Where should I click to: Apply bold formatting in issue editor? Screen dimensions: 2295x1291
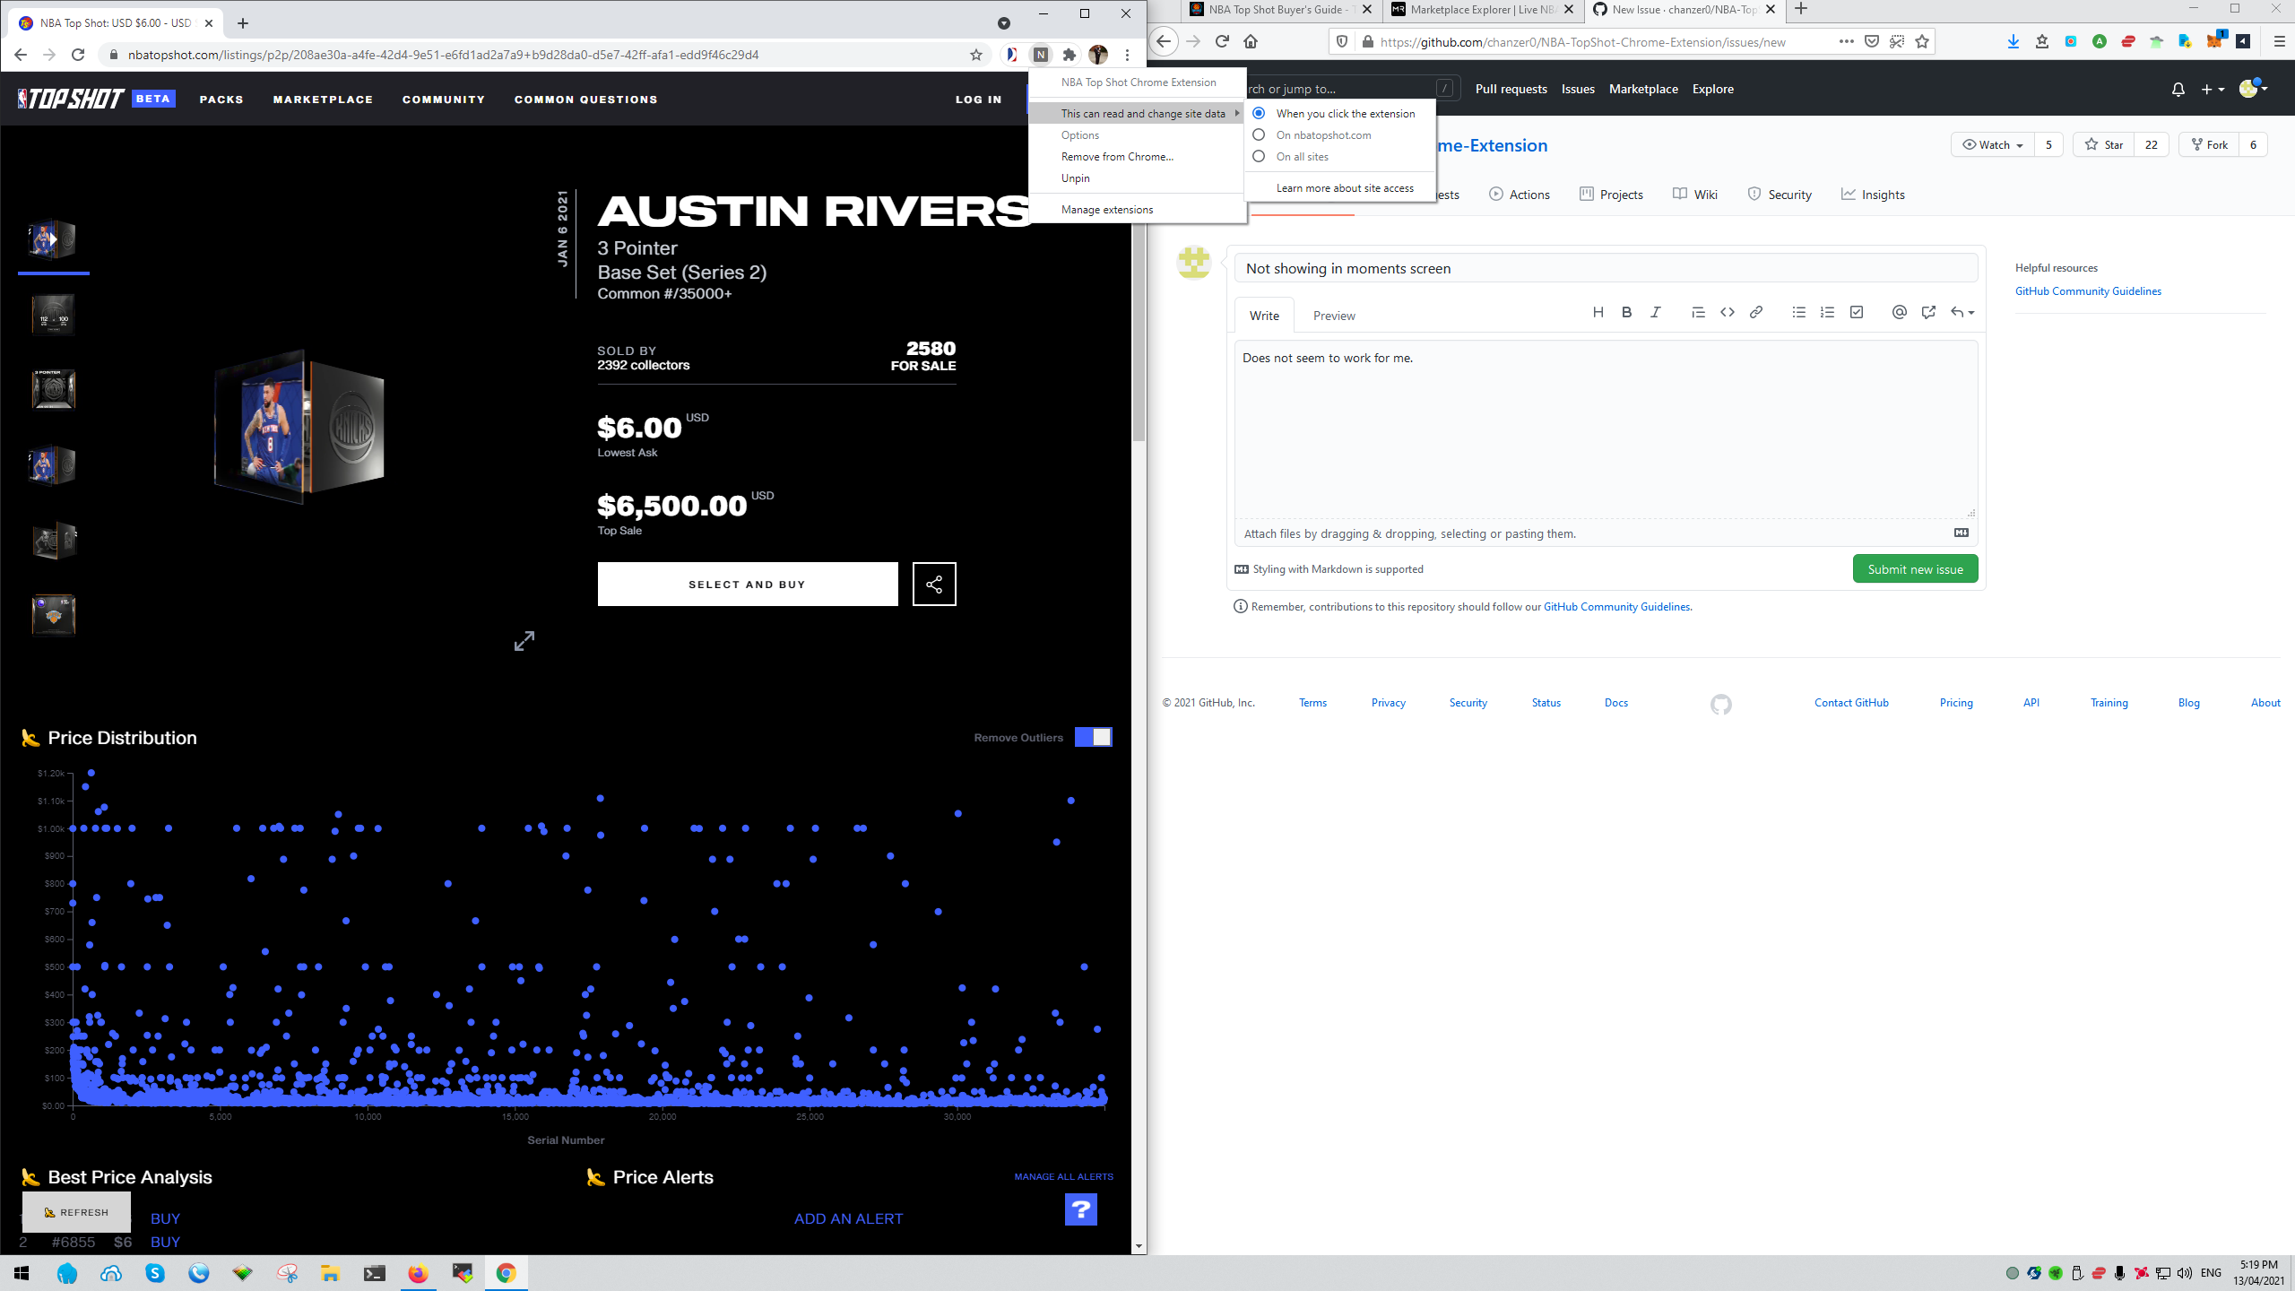(1626, 312)
